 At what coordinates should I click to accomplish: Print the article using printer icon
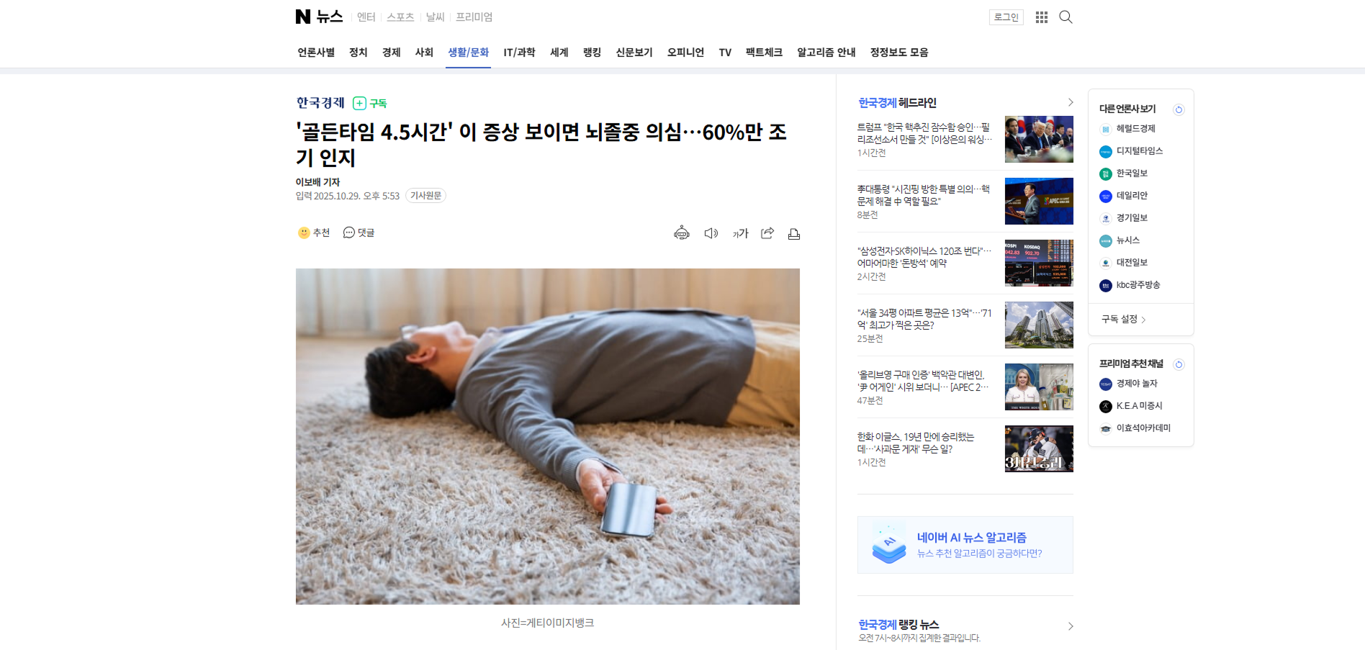pyautogui.click(x=794, y=233)
